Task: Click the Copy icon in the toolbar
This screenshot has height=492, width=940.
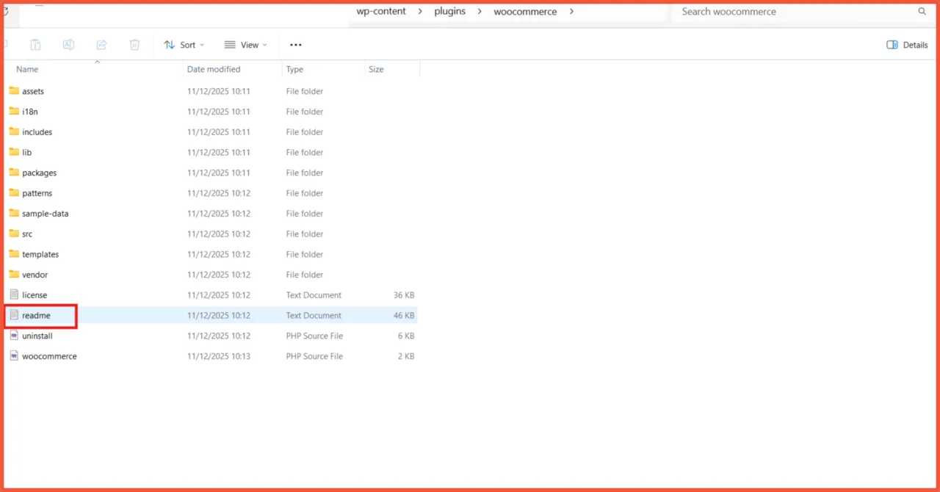Action: point(35,45)
